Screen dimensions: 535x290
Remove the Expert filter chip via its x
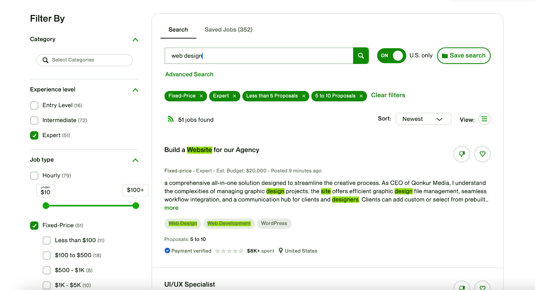(234, 96)
